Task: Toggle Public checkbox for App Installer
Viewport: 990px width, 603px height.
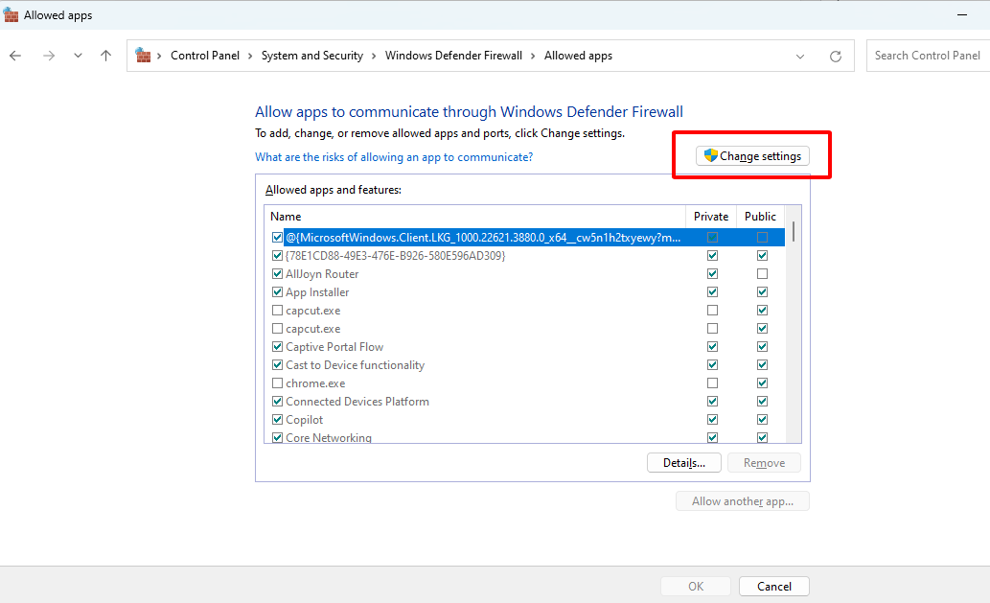Action: (762, 292)
